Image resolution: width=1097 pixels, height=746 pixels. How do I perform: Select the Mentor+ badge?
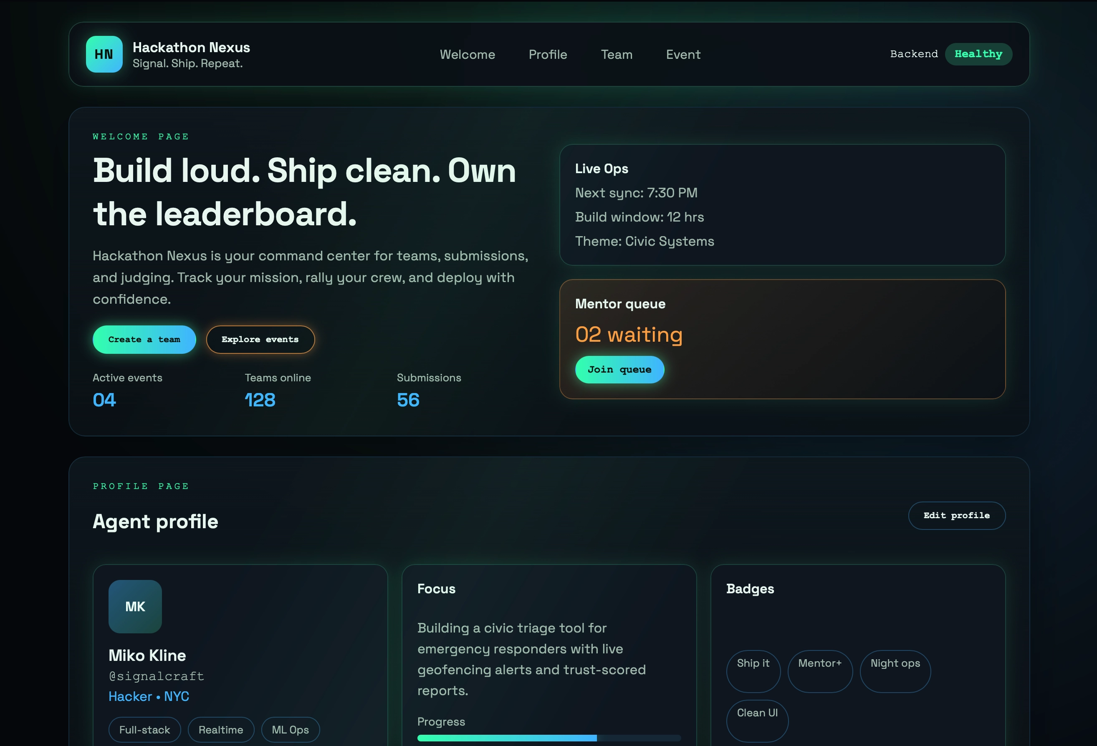820,670
